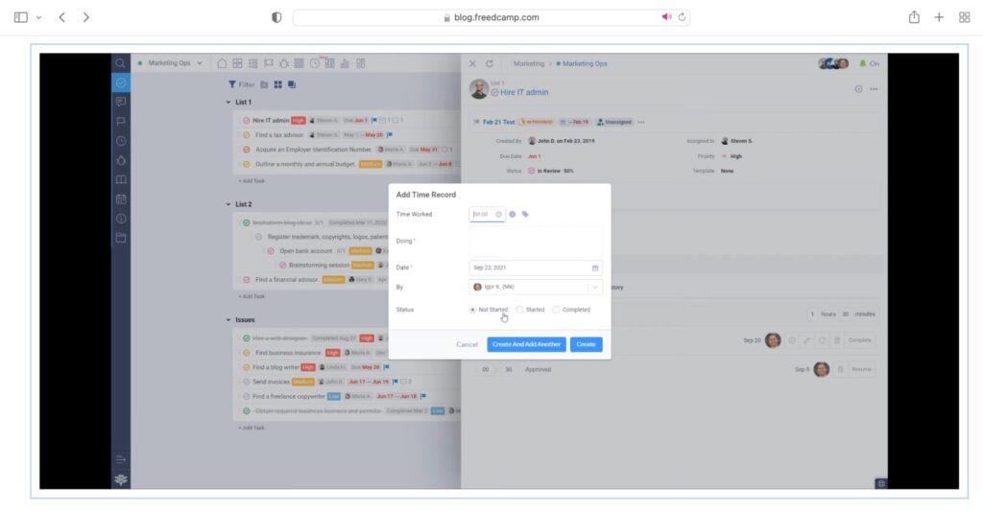Click the Safari address bar blog.freedcamp.com
This screenshot has height=512, width=983.
coord(491,17)
